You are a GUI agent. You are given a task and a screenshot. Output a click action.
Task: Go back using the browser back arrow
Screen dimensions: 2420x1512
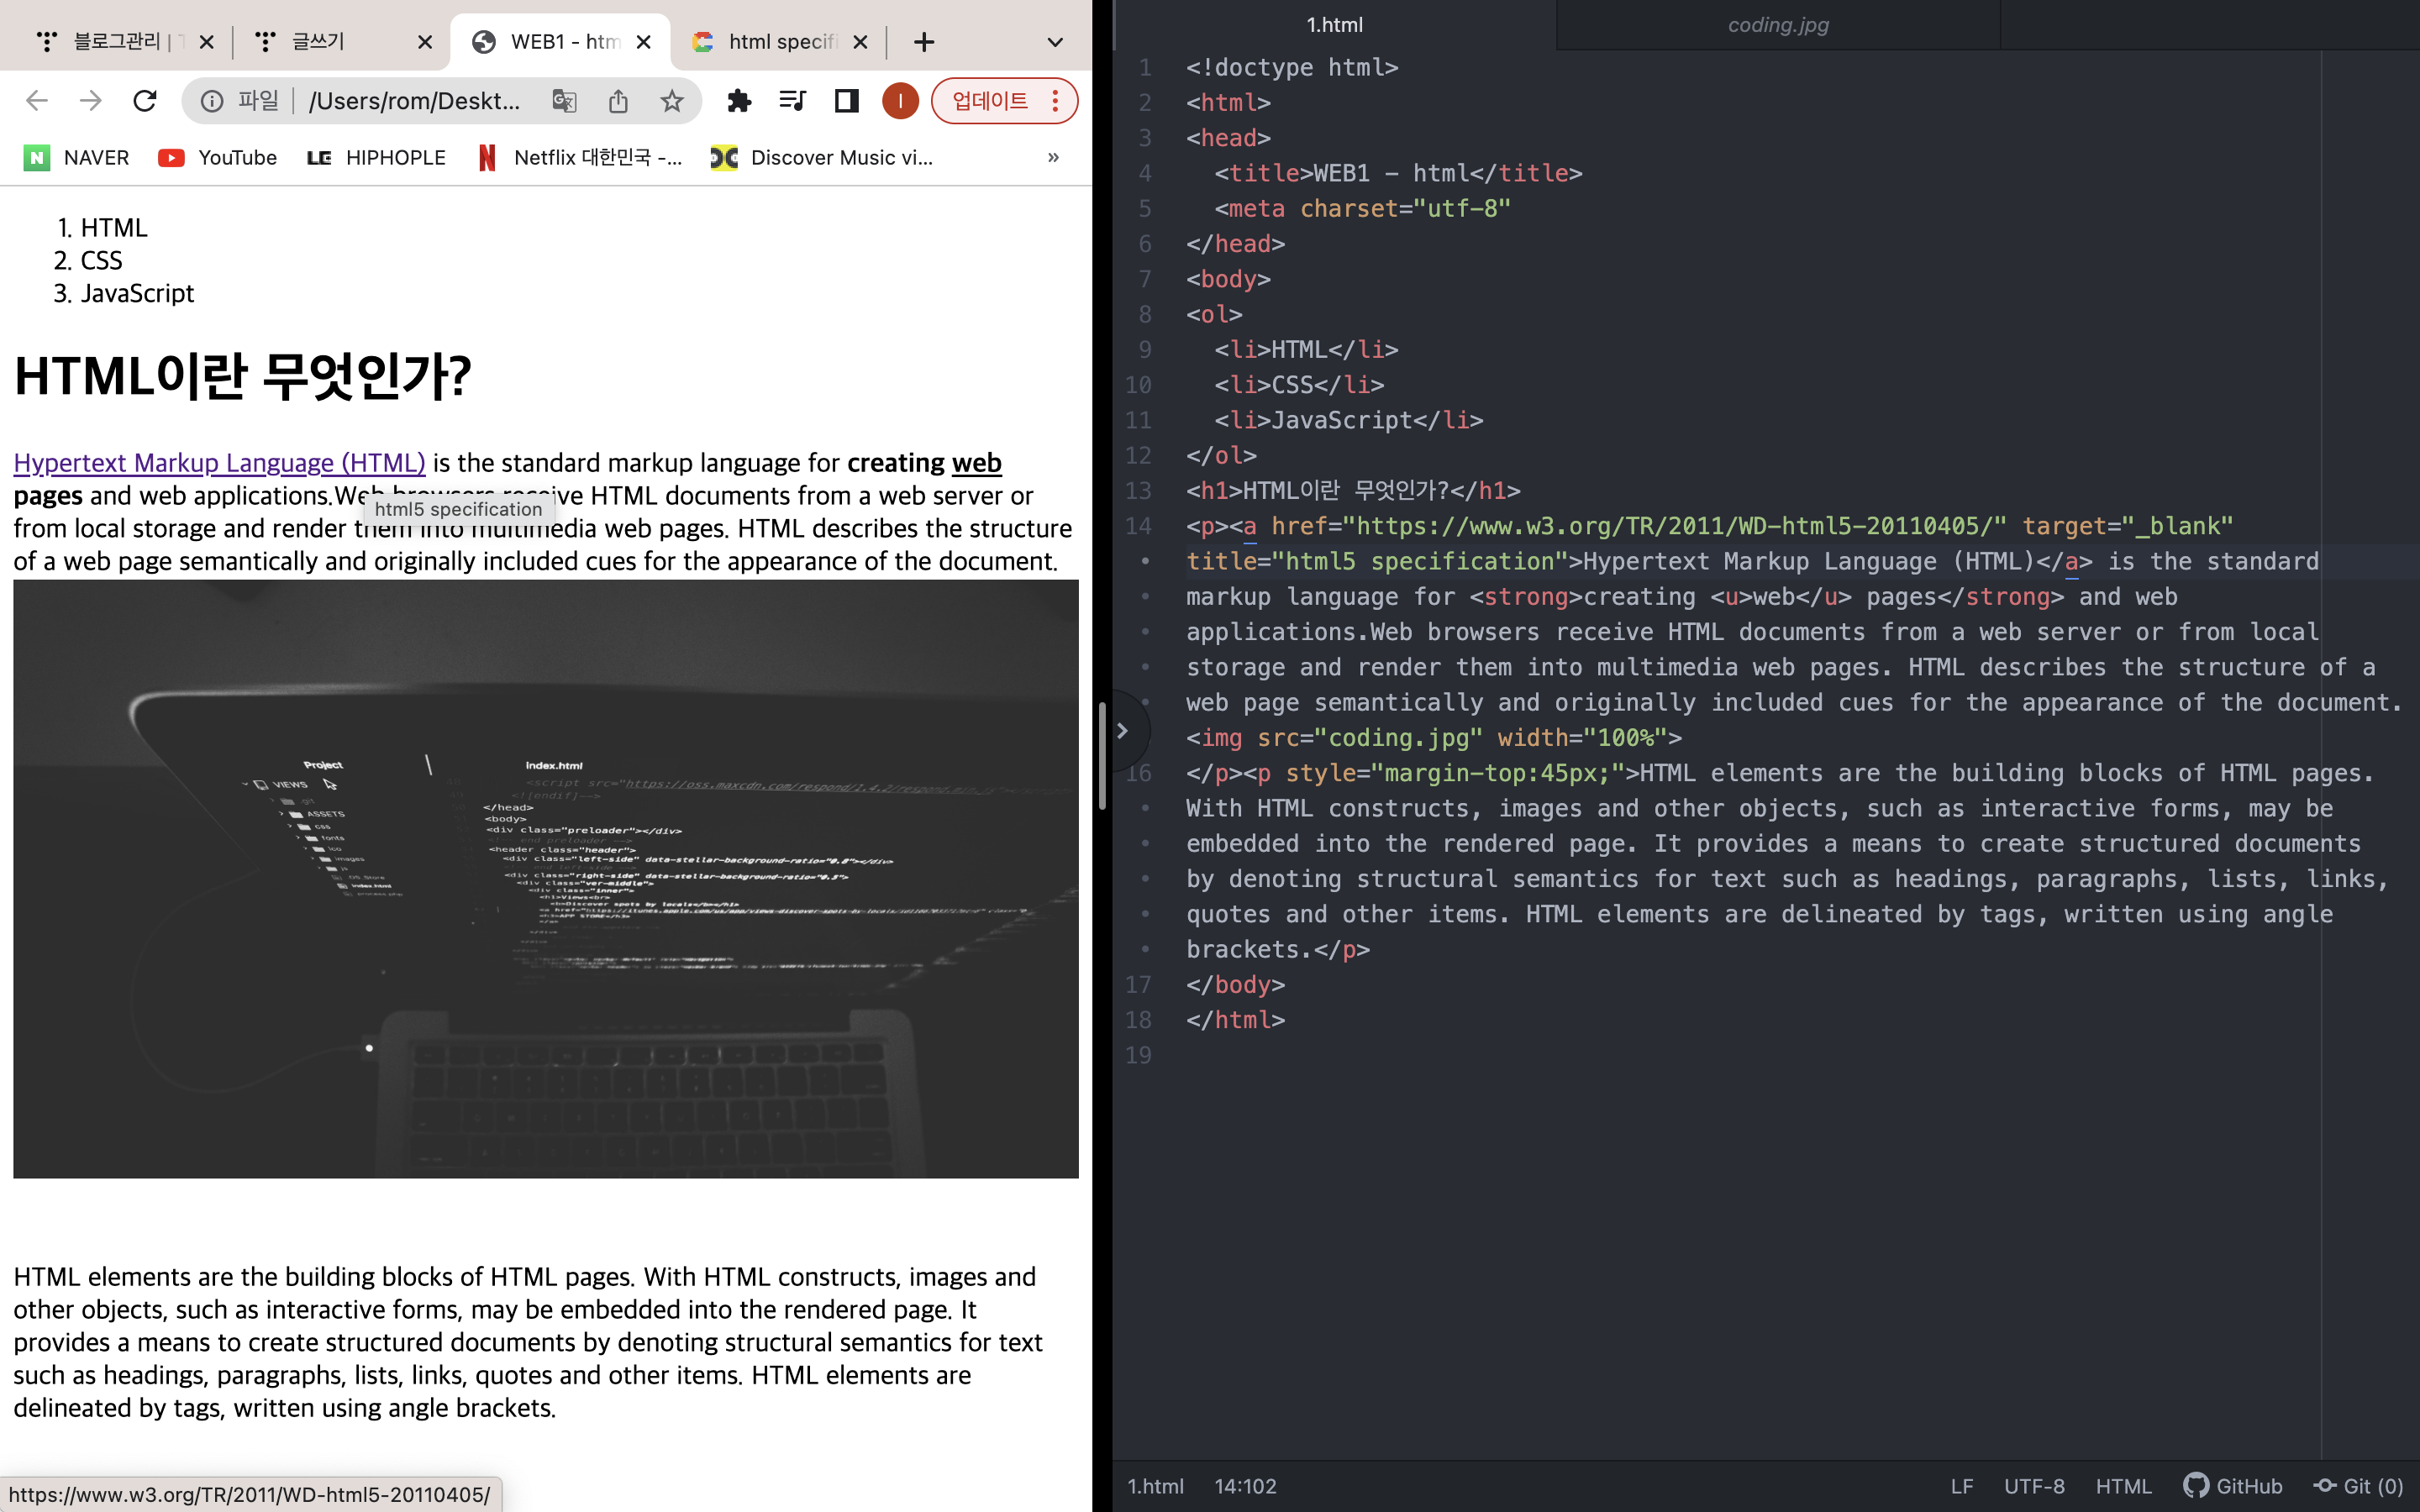[37, 101]
